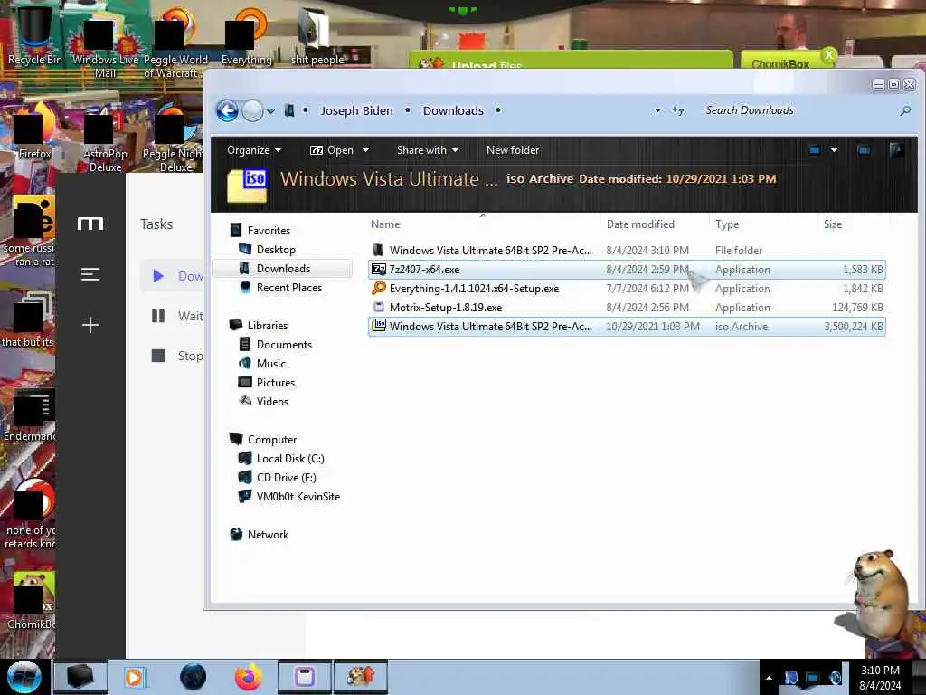
Task: Open the Share with menu
Action: [x=428, y=150]
